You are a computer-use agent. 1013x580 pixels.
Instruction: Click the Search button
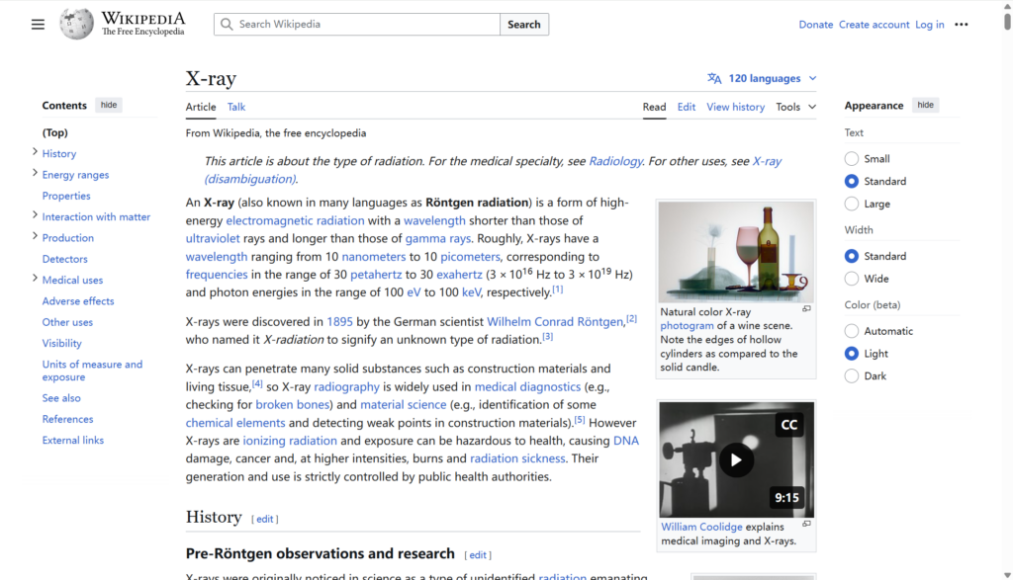523,25
